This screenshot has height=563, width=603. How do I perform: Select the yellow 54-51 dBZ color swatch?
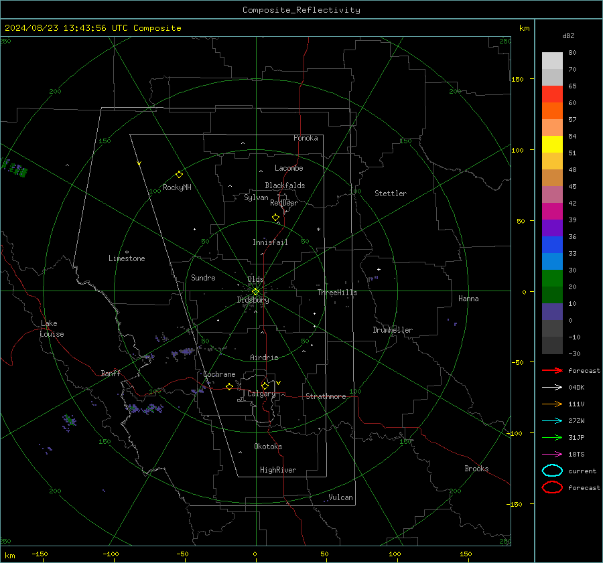[x=552, y=145]
